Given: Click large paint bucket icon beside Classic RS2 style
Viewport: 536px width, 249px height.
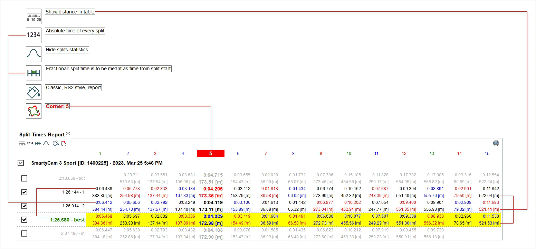Looking at the screenshot, I should coord(34,92).
